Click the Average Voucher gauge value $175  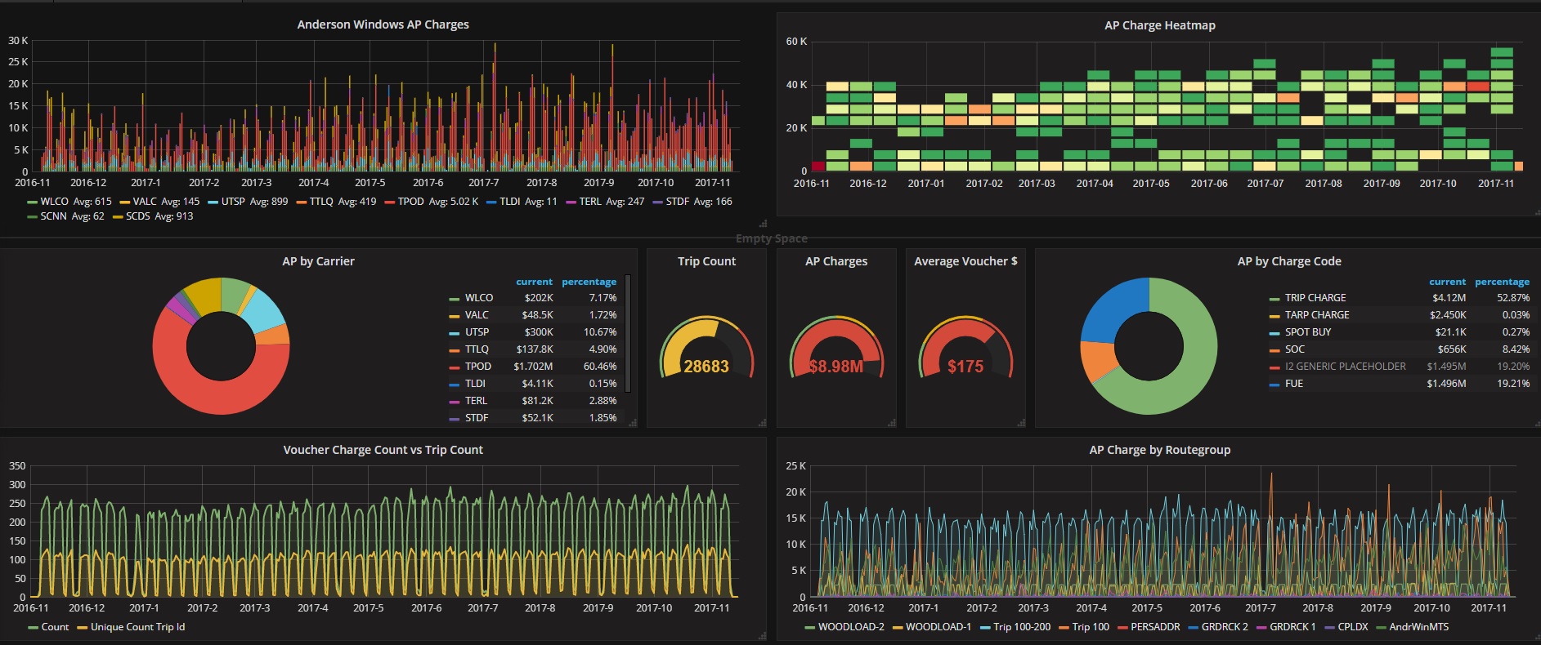965,367
